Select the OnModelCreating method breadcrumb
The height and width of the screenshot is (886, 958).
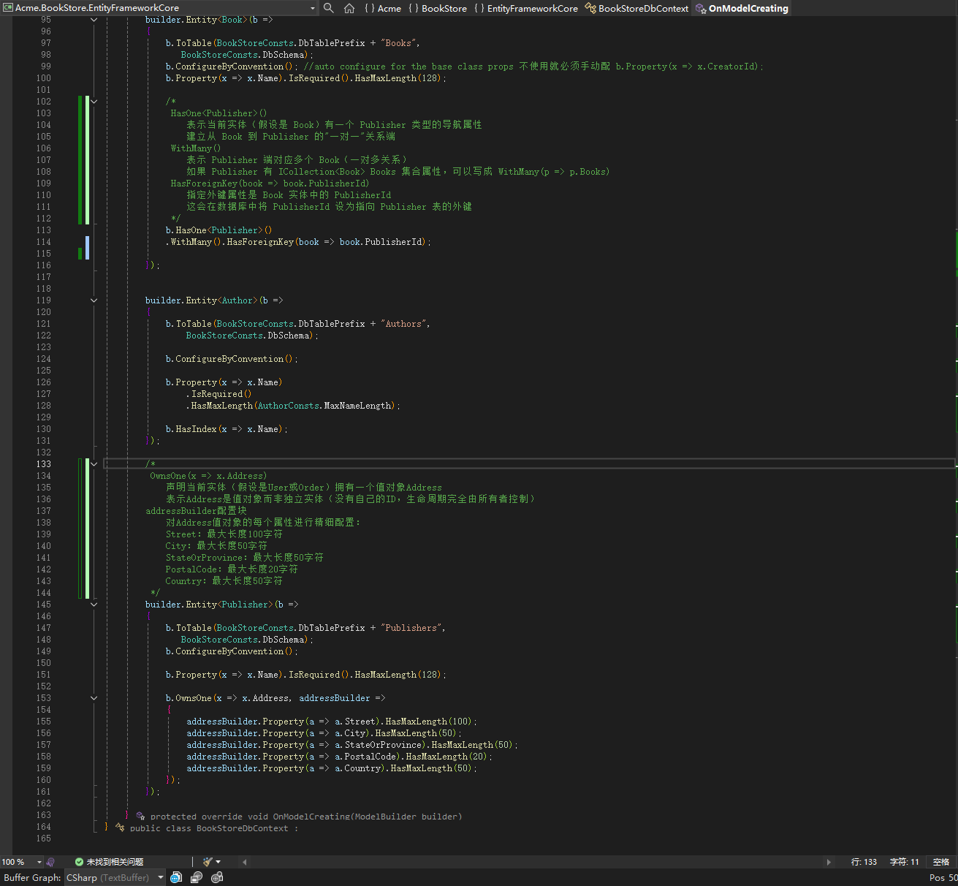click(x=742, y=8)
